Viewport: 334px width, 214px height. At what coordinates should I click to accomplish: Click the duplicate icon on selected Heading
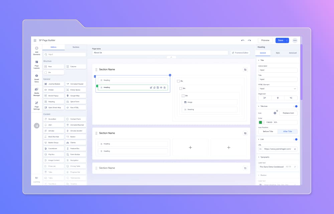[154, 88]
